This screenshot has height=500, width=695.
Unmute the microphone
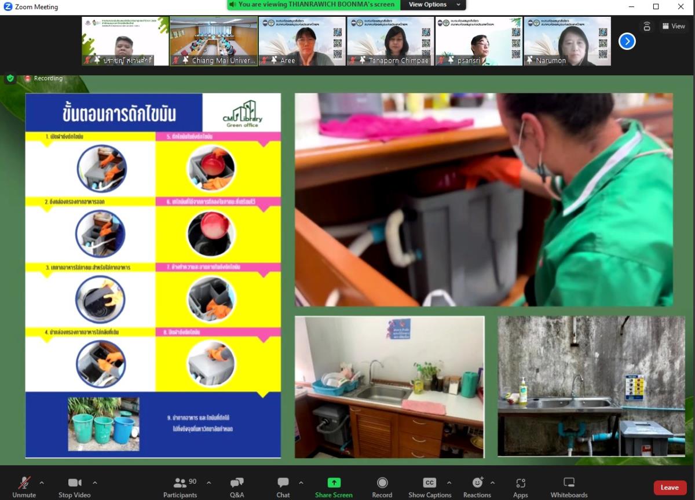(24, 487)
